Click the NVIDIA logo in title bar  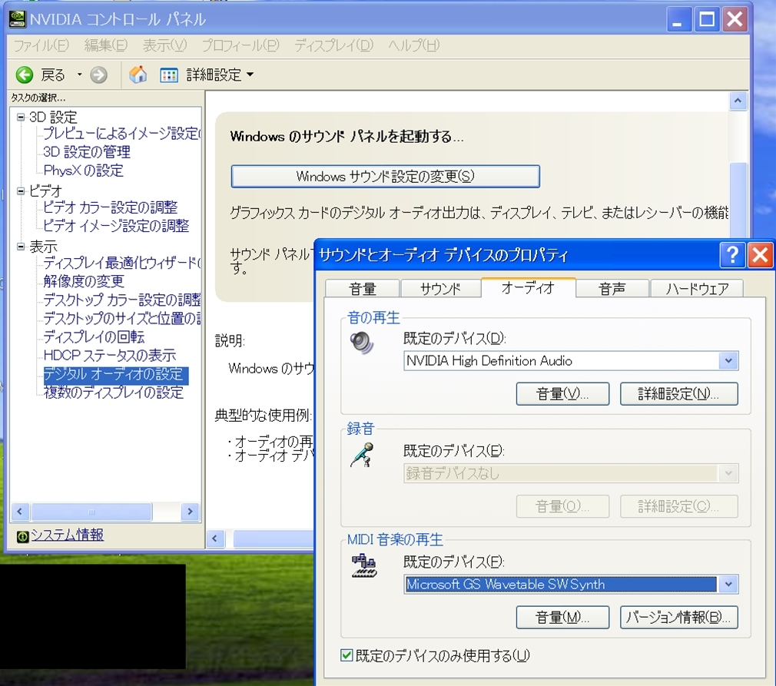[x=18, y=19]
